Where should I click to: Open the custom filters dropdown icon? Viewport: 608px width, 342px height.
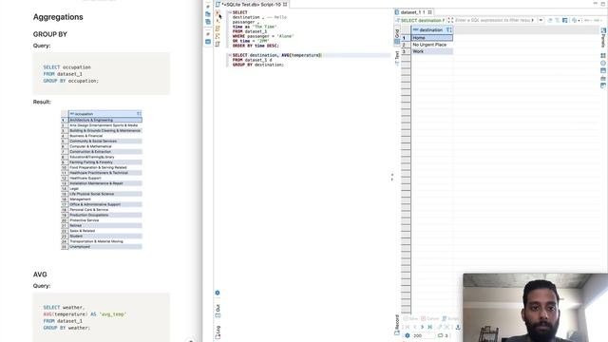point(576,20)
